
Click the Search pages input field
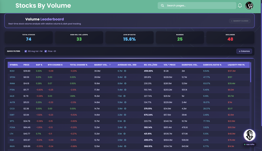tap(197, 6)
